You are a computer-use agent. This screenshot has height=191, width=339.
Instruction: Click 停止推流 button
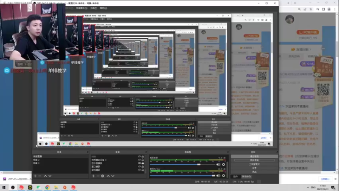coord(254,156)
